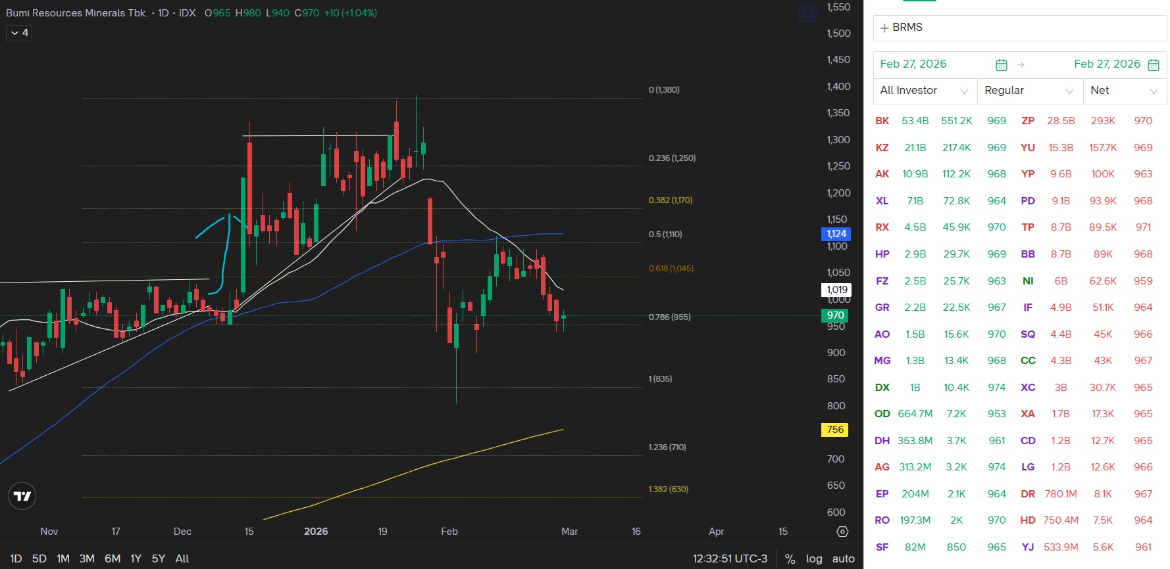
Task: Click seller broker code YU
Action: (x=1028, y=148)
